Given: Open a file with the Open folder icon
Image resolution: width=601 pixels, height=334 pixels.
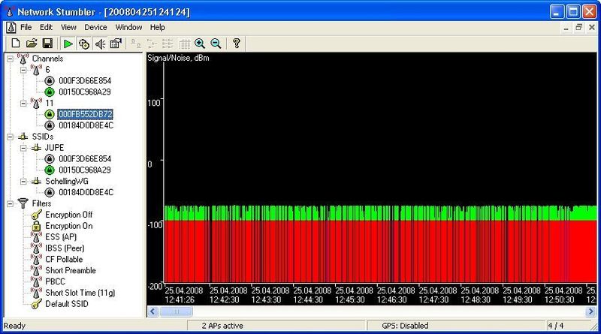Looking at the screenshot, I should [32, 44].
